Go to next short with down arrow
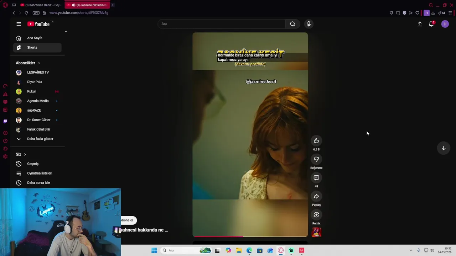 pyautogui.click(x=444, y=148)
